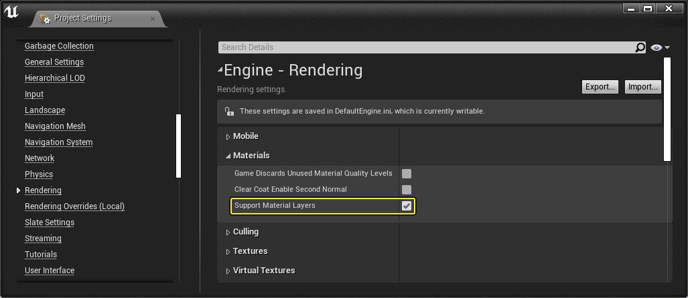Viewport: 688px width, 298px height.
Task: Toggle Clear Coat Enable Second Normal checkbox
Action: tap(407, 190)
